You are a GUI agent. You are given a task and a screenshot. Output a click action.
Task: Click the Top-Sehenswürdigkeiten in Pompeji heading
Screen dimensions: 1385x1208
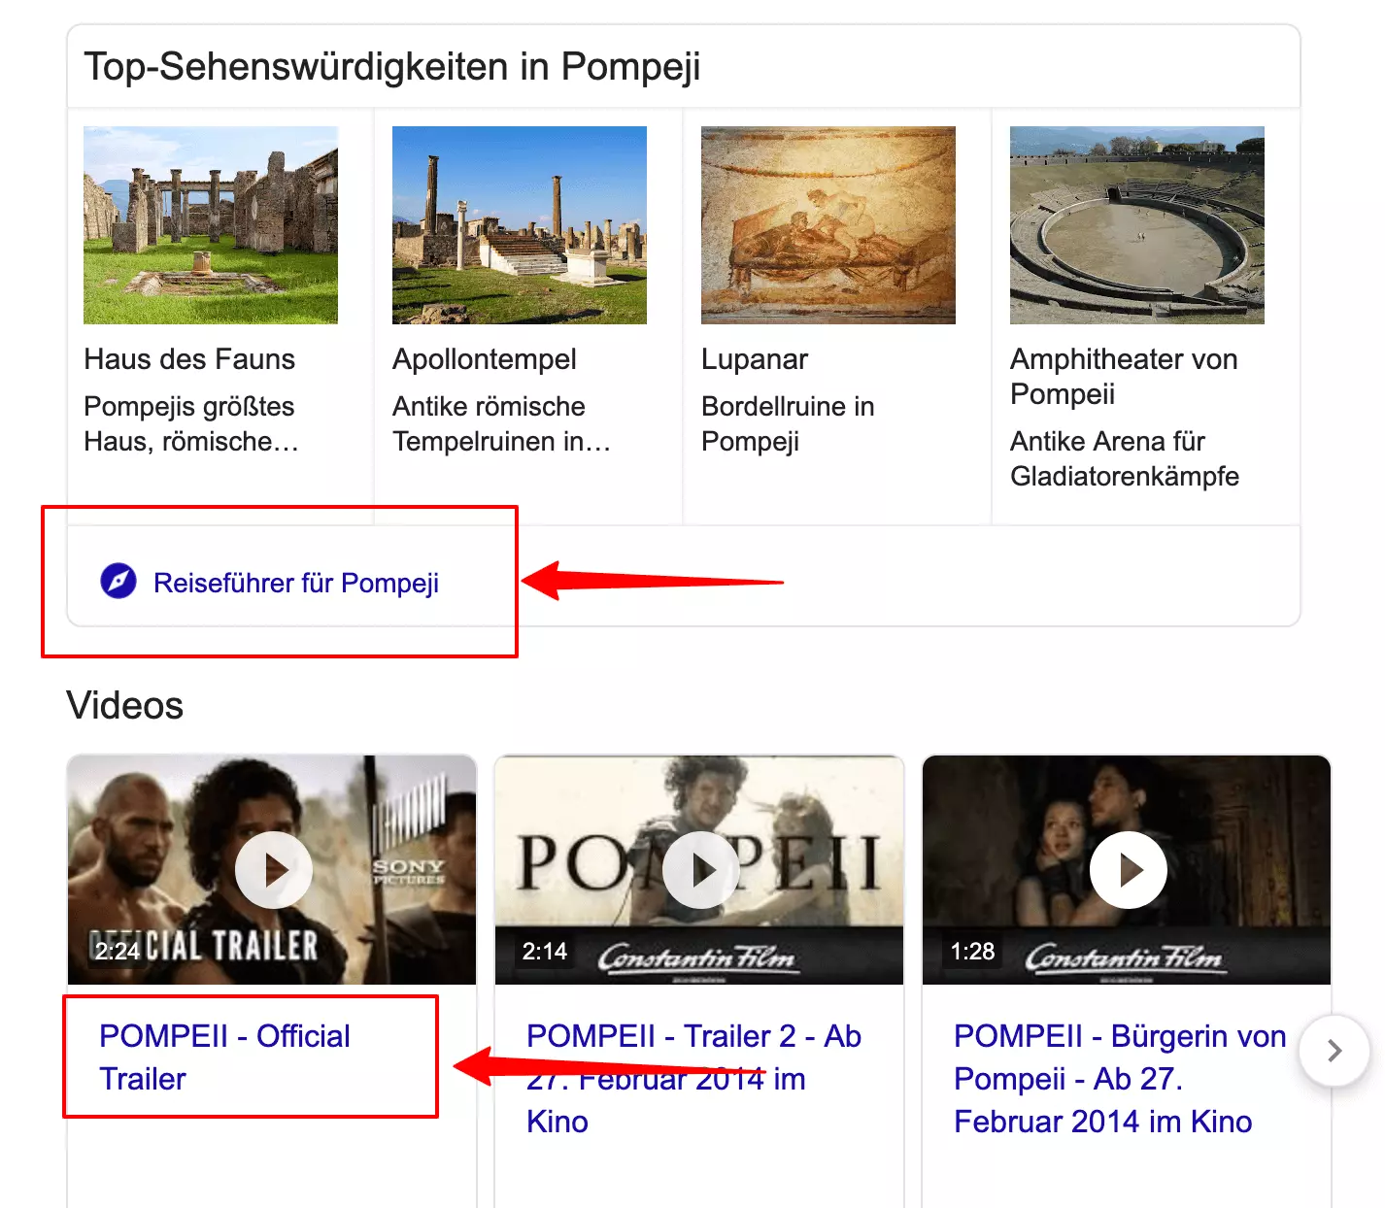coord(392,67)
